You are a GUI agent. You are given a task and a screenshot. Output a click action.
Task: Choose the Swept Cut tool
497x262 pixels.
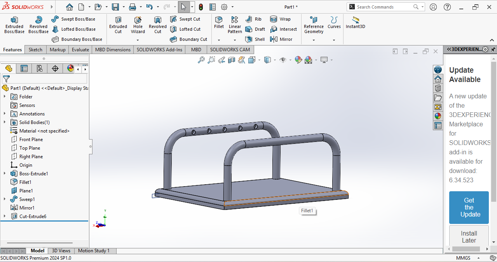(185, 19)
